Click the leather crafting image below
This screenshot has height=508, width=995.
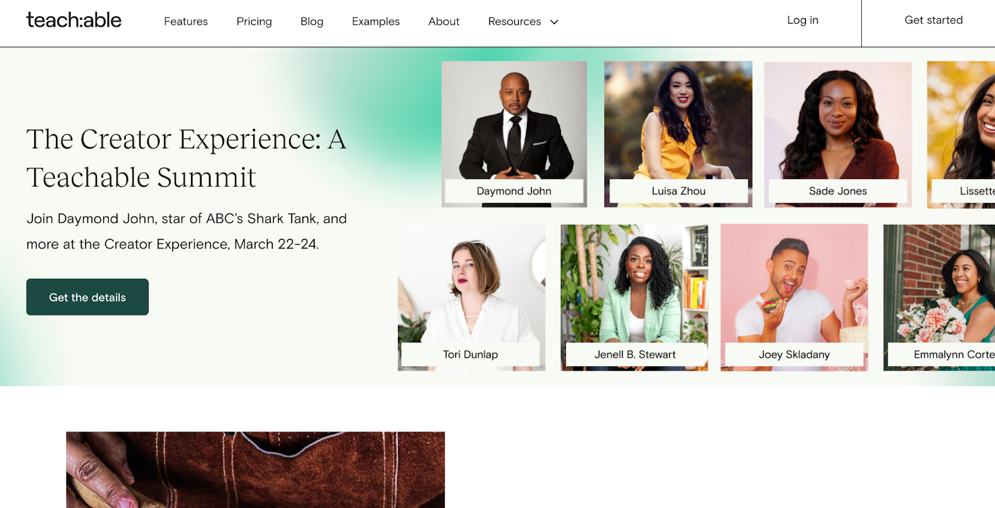coord(255,469)
